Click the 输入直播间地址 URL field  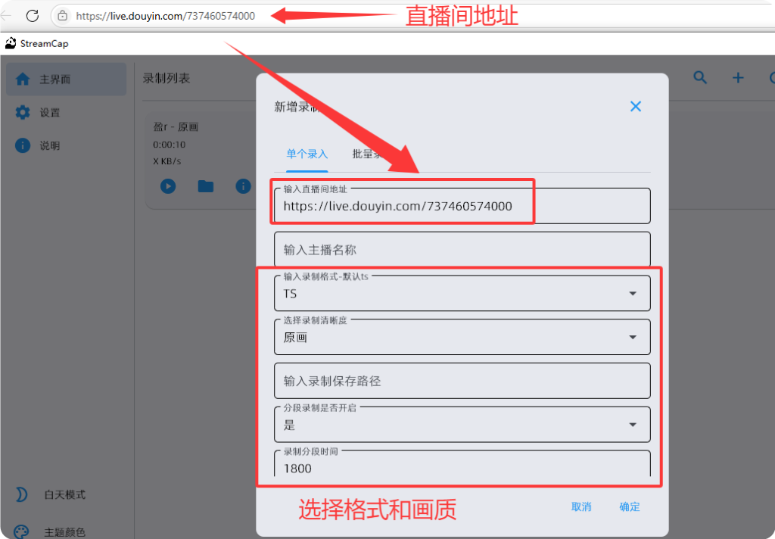[x=462, y=206]
